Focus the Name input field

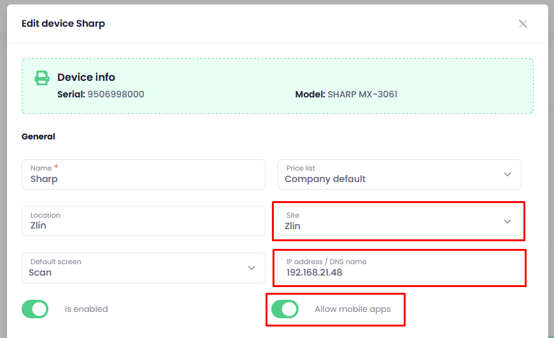coord(143,174)
